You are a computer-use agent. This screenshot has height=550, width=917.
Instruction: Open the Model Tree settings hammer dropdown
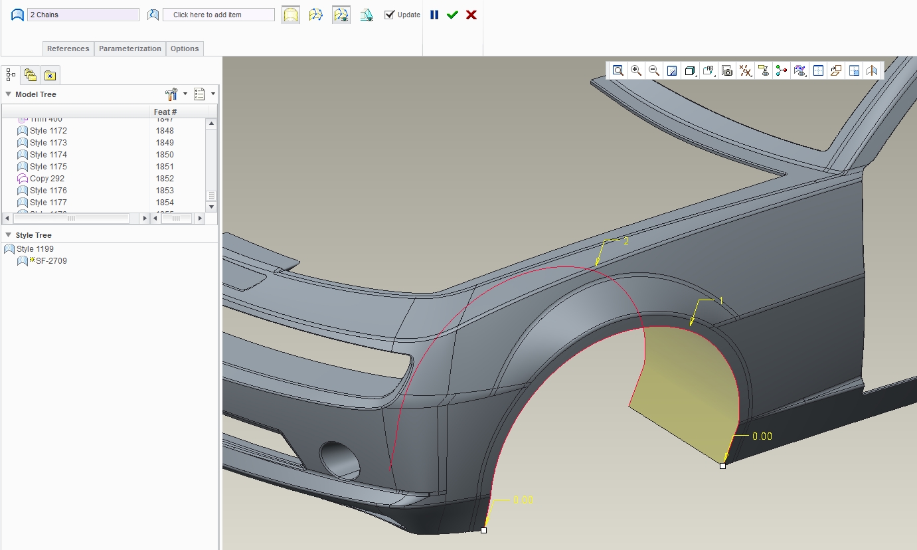175,94
